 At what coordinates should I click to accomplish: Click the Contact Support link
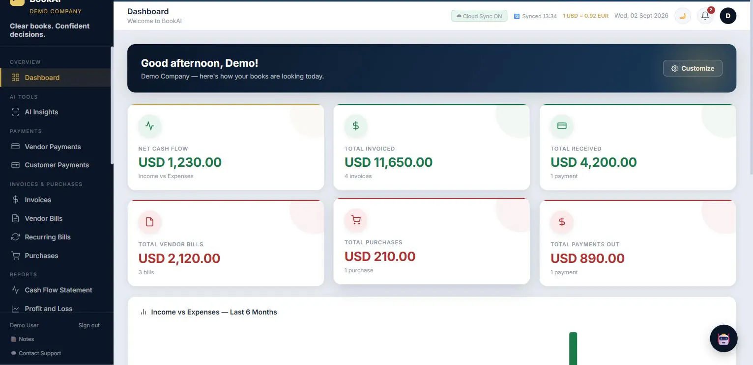pos(36,353)
